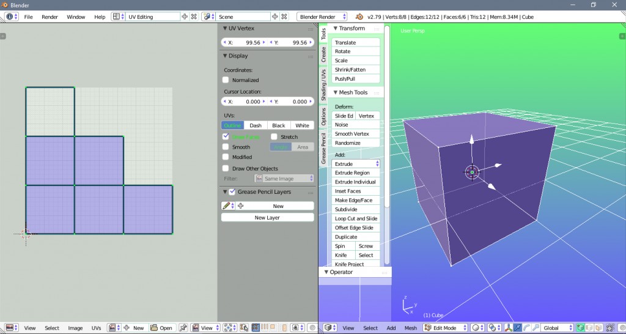Open the Render menu
Viewport: 626px width, 334px height.
click(50, 17)
